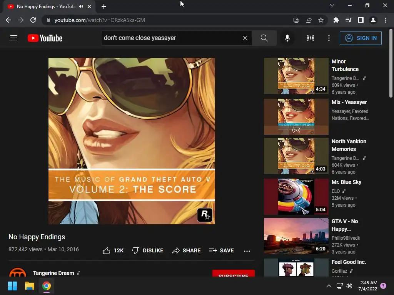Click the address bar URL
Image resolution: width=394 pixels, height=295 pixels.
[100, 20]
